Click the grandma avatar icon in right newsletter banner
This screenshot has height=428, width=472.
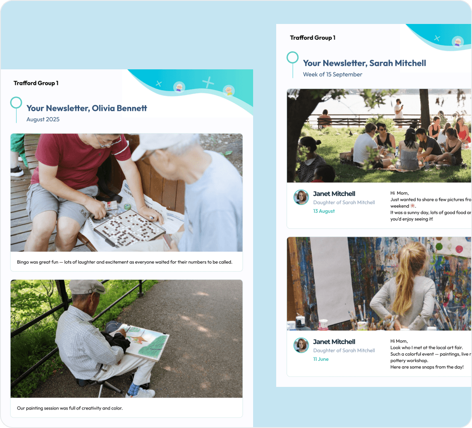pyautogui.click(x=457, y=42)
